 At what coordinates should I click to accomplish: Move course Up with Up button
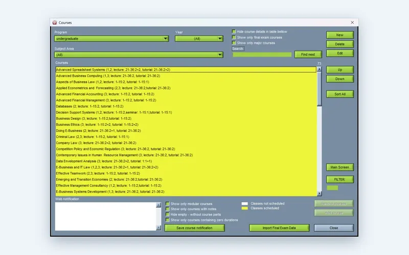(x=340, y=69)
